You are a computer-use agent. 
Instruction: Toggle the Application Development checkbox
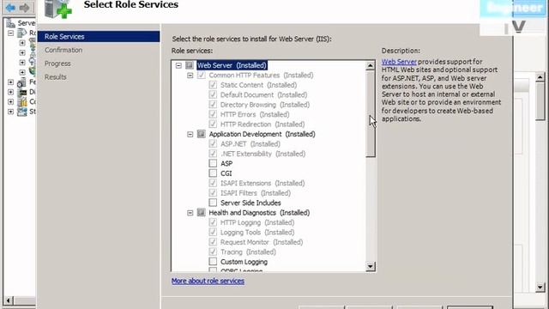(201, 134)
